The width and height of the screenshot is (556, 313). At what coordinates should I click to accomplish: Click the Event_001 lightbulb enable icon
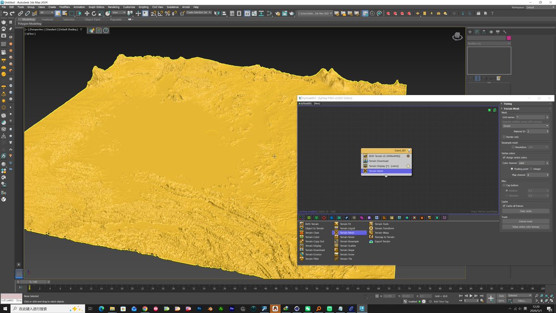410,151
